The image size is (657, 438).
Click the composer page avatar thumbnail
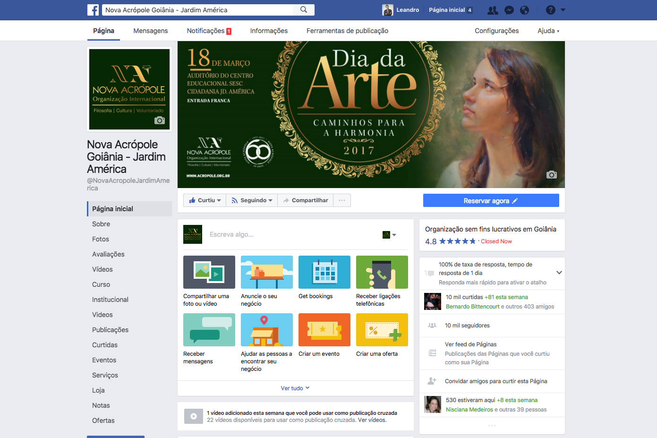coord(193,234)
